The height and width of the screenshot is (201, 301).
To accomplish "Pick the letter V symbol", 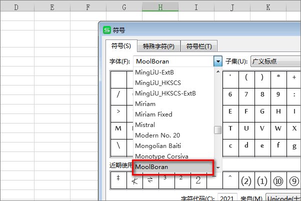I will tap(262, 130).
